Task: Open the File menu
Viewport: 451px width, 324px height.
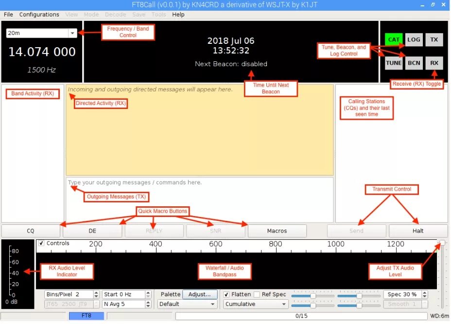Action: pos(8,15)
